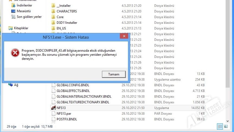The width and height of the screenshot is (234, 132).
Task: Select the GLOBALEFFECTS.BNDL file
Action: click(73, 91)
